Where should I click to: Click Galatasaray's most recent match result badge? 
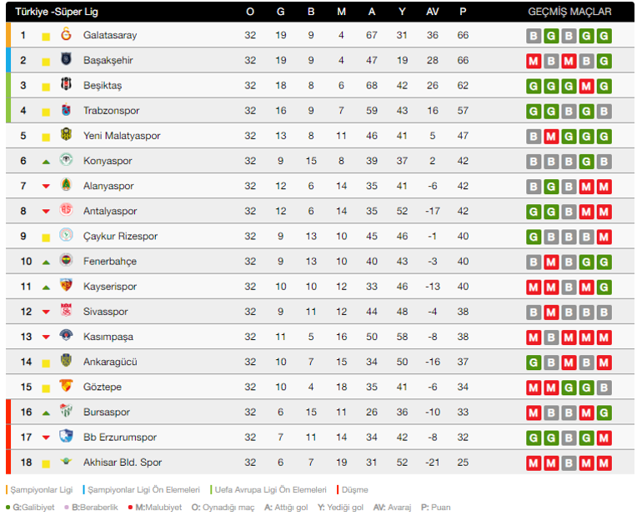coord(604,36)
